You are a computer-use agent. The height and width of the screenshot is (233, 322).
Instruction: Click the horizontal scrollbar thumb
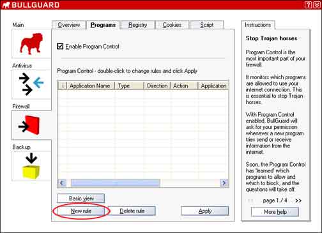point(116,183)
